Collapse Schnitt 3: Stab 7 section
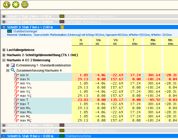Screen dimensions: 178x139 point(4,27)
